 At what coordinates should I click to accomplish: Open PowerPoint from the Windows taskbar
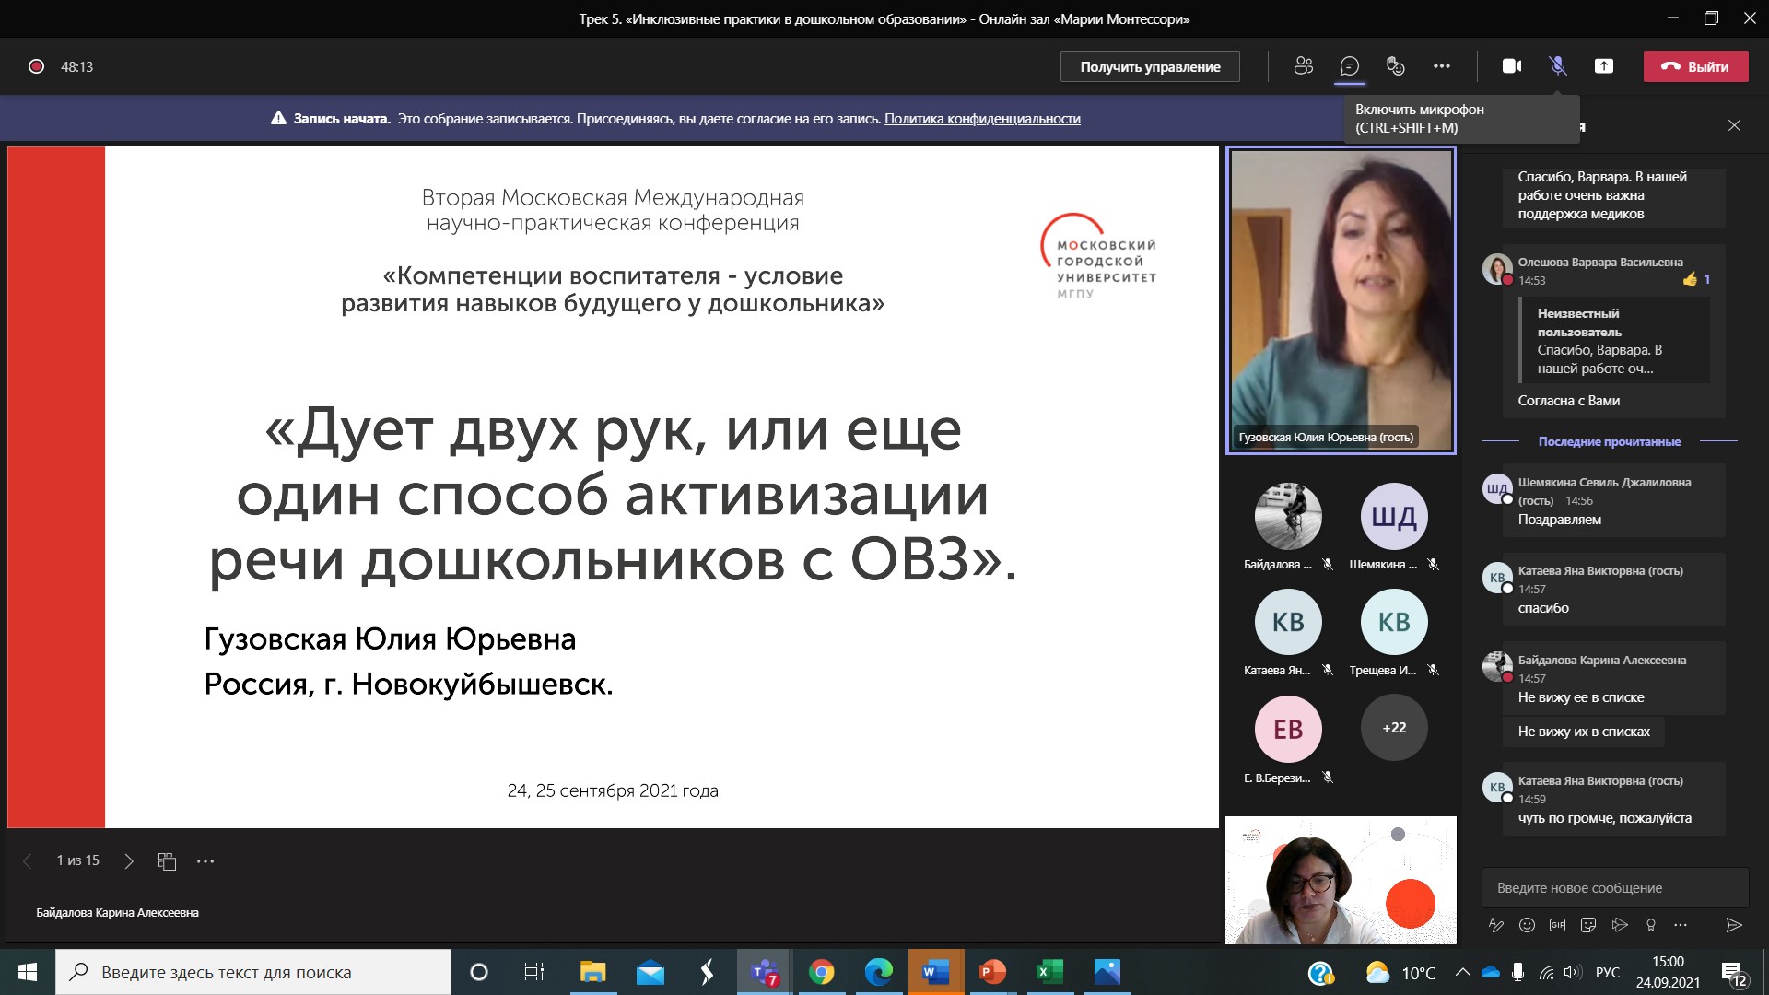click(x=992, y=972)
